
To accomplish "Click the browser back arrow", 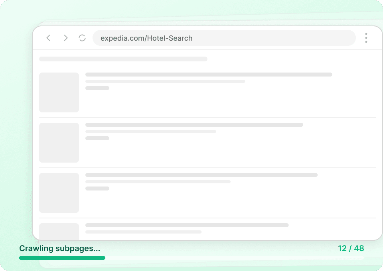I will [48, 38].
